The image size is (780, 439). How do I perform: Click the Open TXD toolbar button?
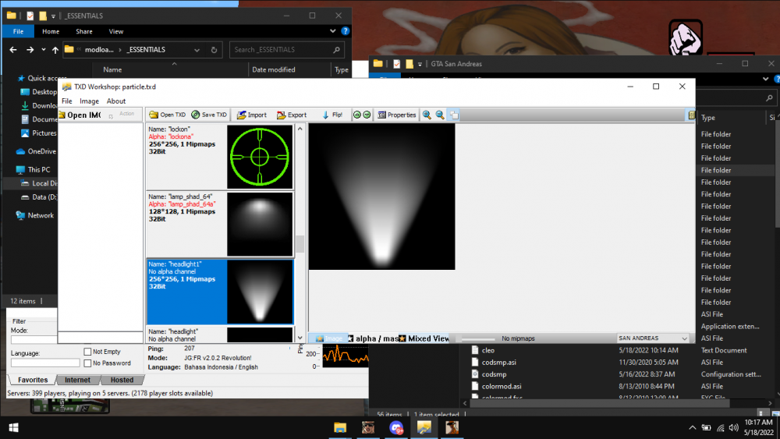click(168, 115)
